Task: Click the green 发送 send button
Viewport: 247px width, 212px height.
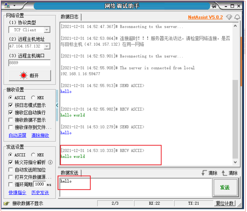Action: click(x=225, y=188)
